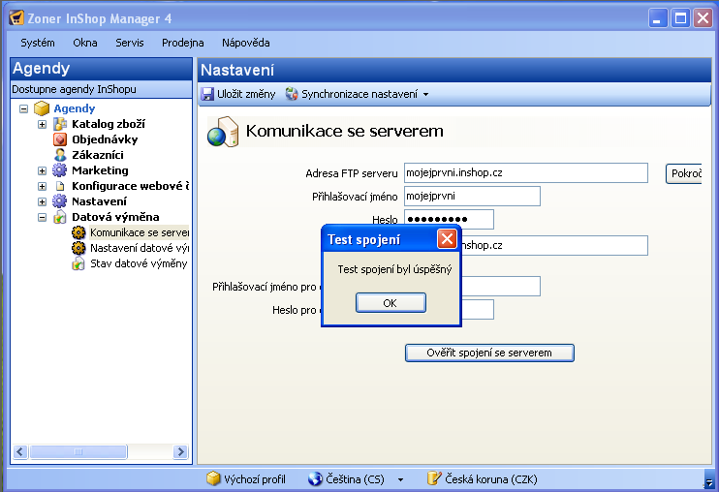The image size is (719, 492).
Task: Click the Výchozí profil box icon
Action: [x=213, y=478]
